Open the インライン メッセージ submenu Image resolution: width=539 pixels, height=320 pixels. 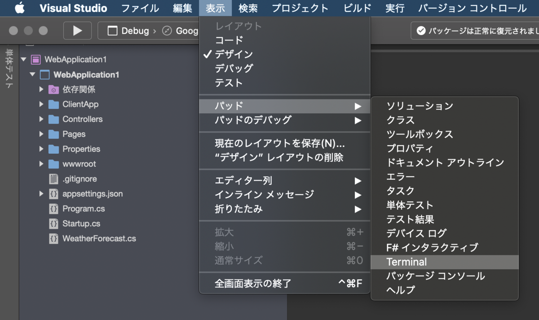tap(284, 195)
